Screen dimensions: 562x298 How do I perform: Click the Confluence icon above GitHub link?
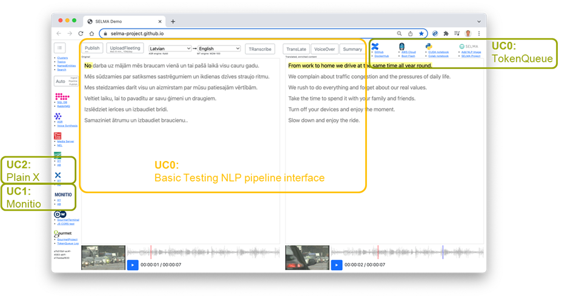point(375,46)
